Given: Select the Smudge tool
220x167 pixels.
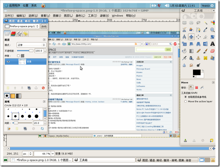Looking at the screenshot, I should (191, 65).
